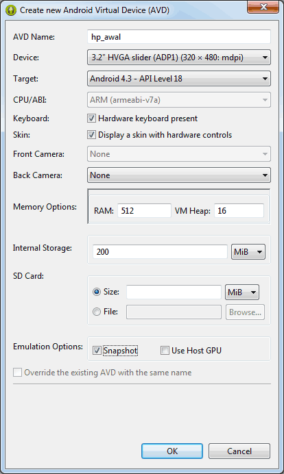Select the SD Card Size radio button

pyautogui.click(x=97, y=292)
